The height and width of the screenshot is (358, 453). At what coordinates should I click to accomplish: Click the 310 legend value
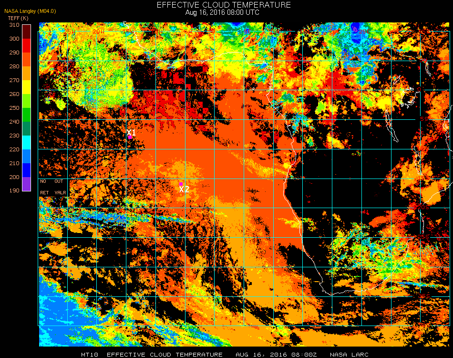point(14,25)
